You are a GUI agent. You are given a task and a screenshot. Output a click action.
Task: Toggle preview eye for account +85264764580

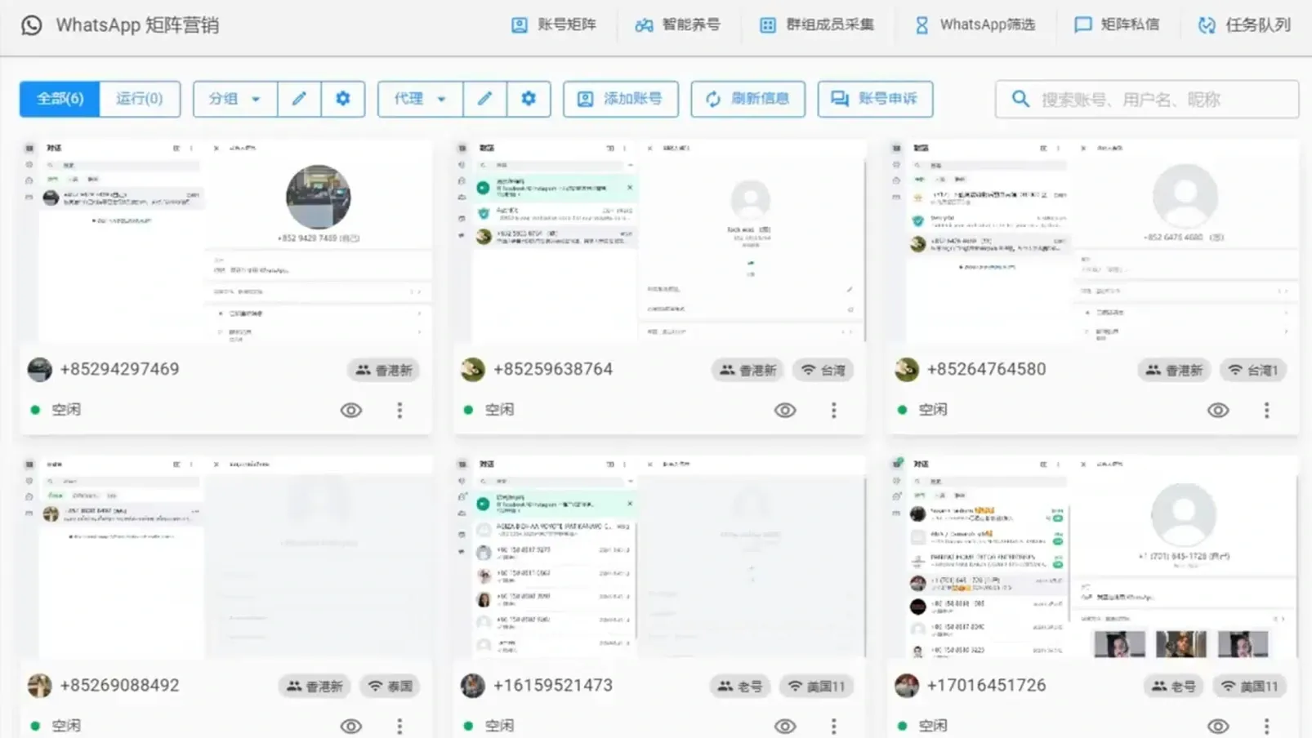[x=1218, y=410]
